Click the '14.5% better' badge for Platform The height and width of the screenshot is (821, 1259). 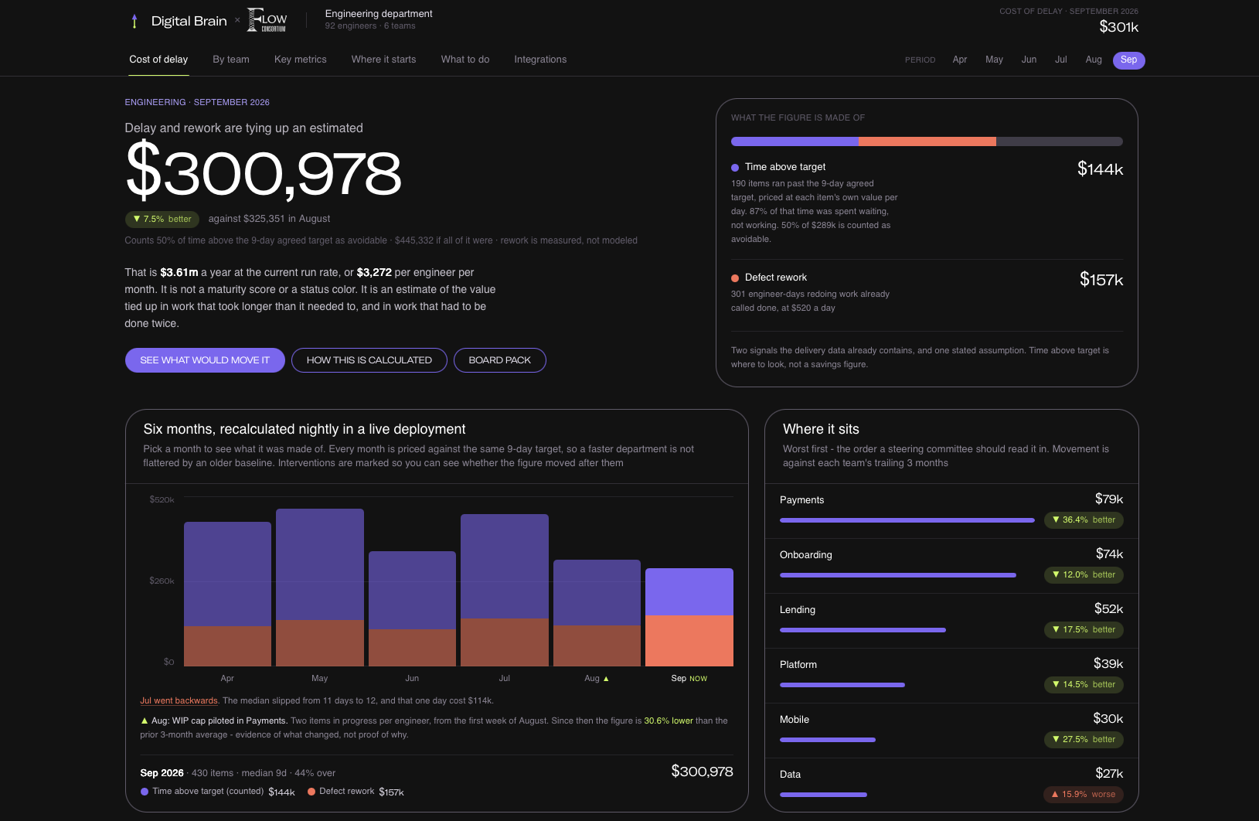(1084, 685)
